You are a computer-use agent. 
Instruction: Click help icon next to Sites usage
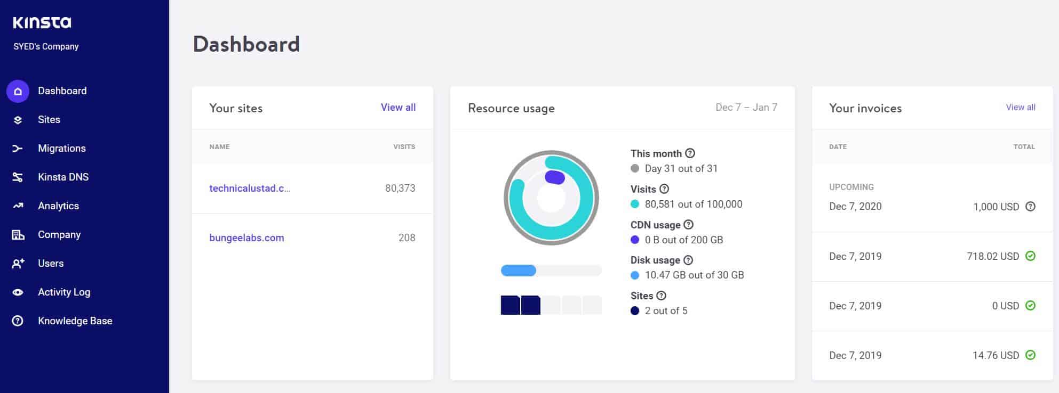tap(661, 296)
